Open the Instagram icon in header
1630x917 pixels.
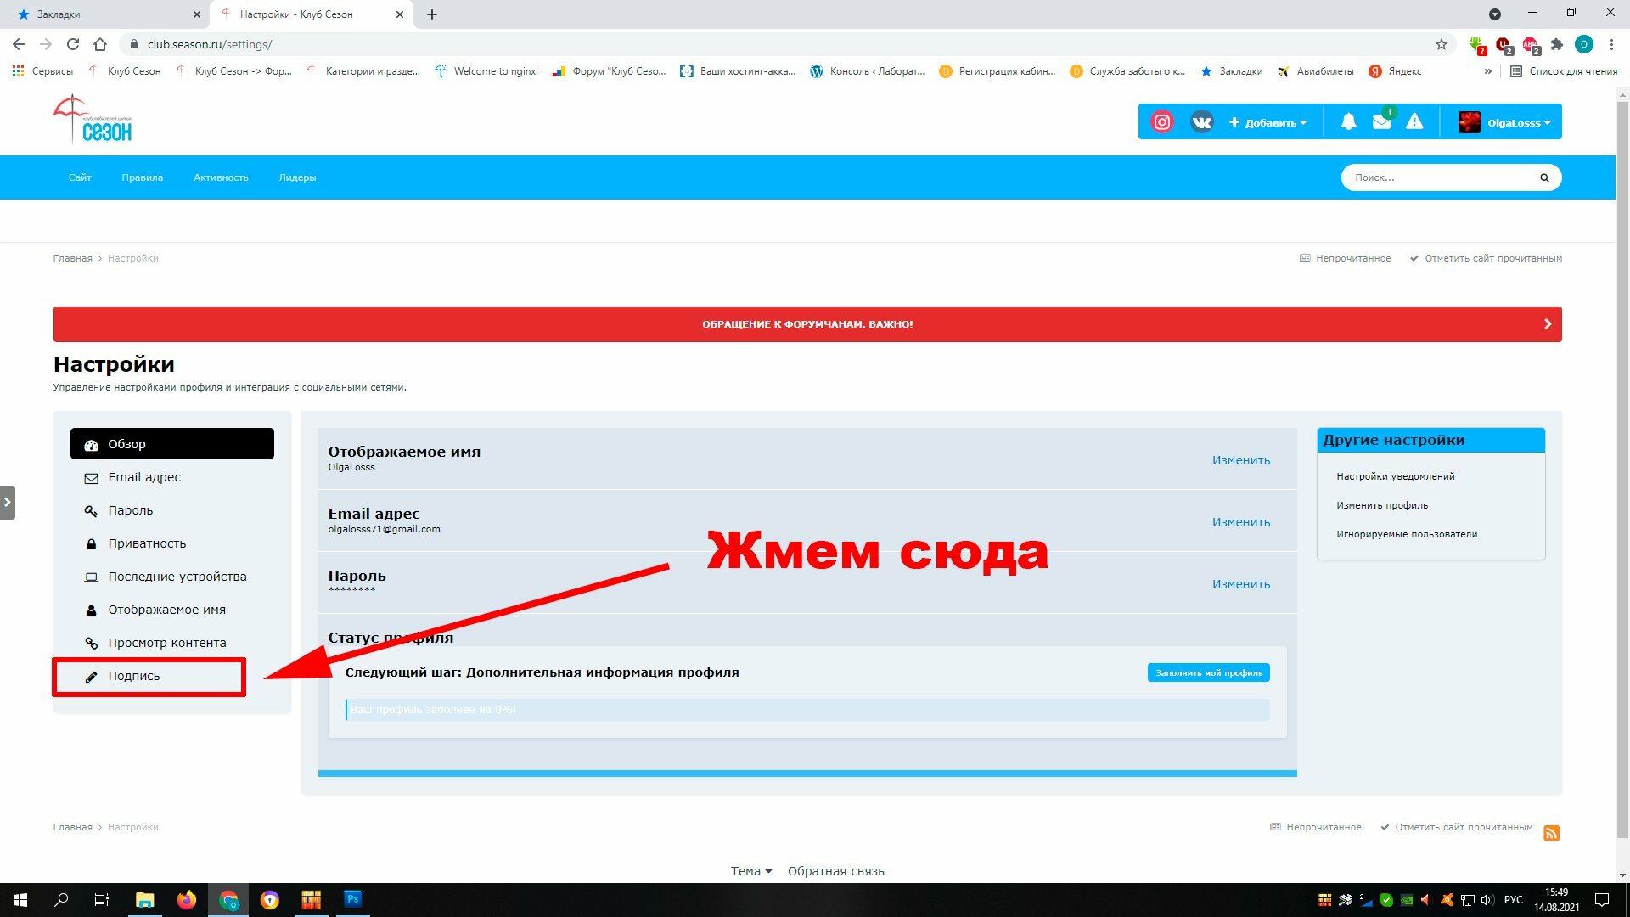click(1161, 122)
